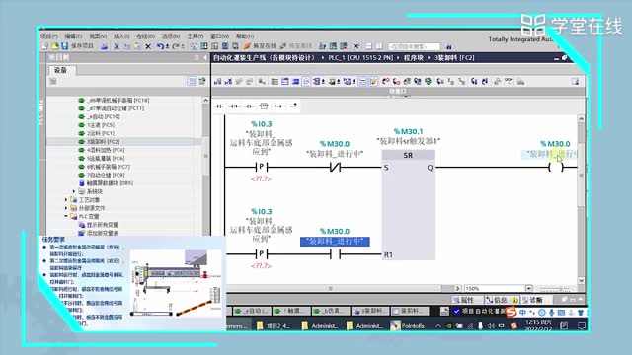The height and width of the screenshot is (355, 632).
Task: Select 3装卸料 [FC2] in project tree
Action: (x=104, y=142)
